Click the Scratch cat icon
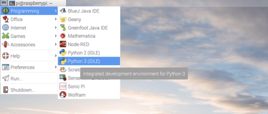 pos(63,70)
